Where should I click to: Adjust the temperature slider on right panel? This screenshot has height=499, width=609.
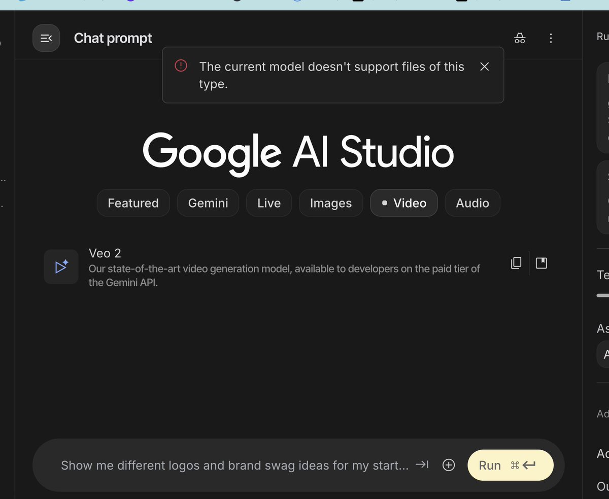tap(603, 295)
